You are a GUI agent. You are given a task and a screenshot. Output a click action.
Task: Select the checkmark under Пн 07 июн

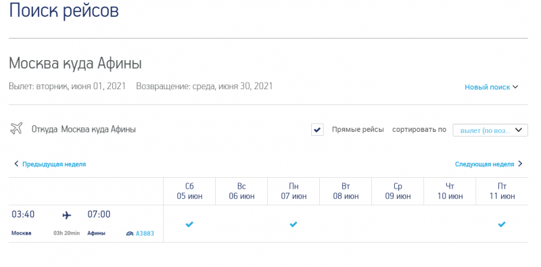click(293, 224)
